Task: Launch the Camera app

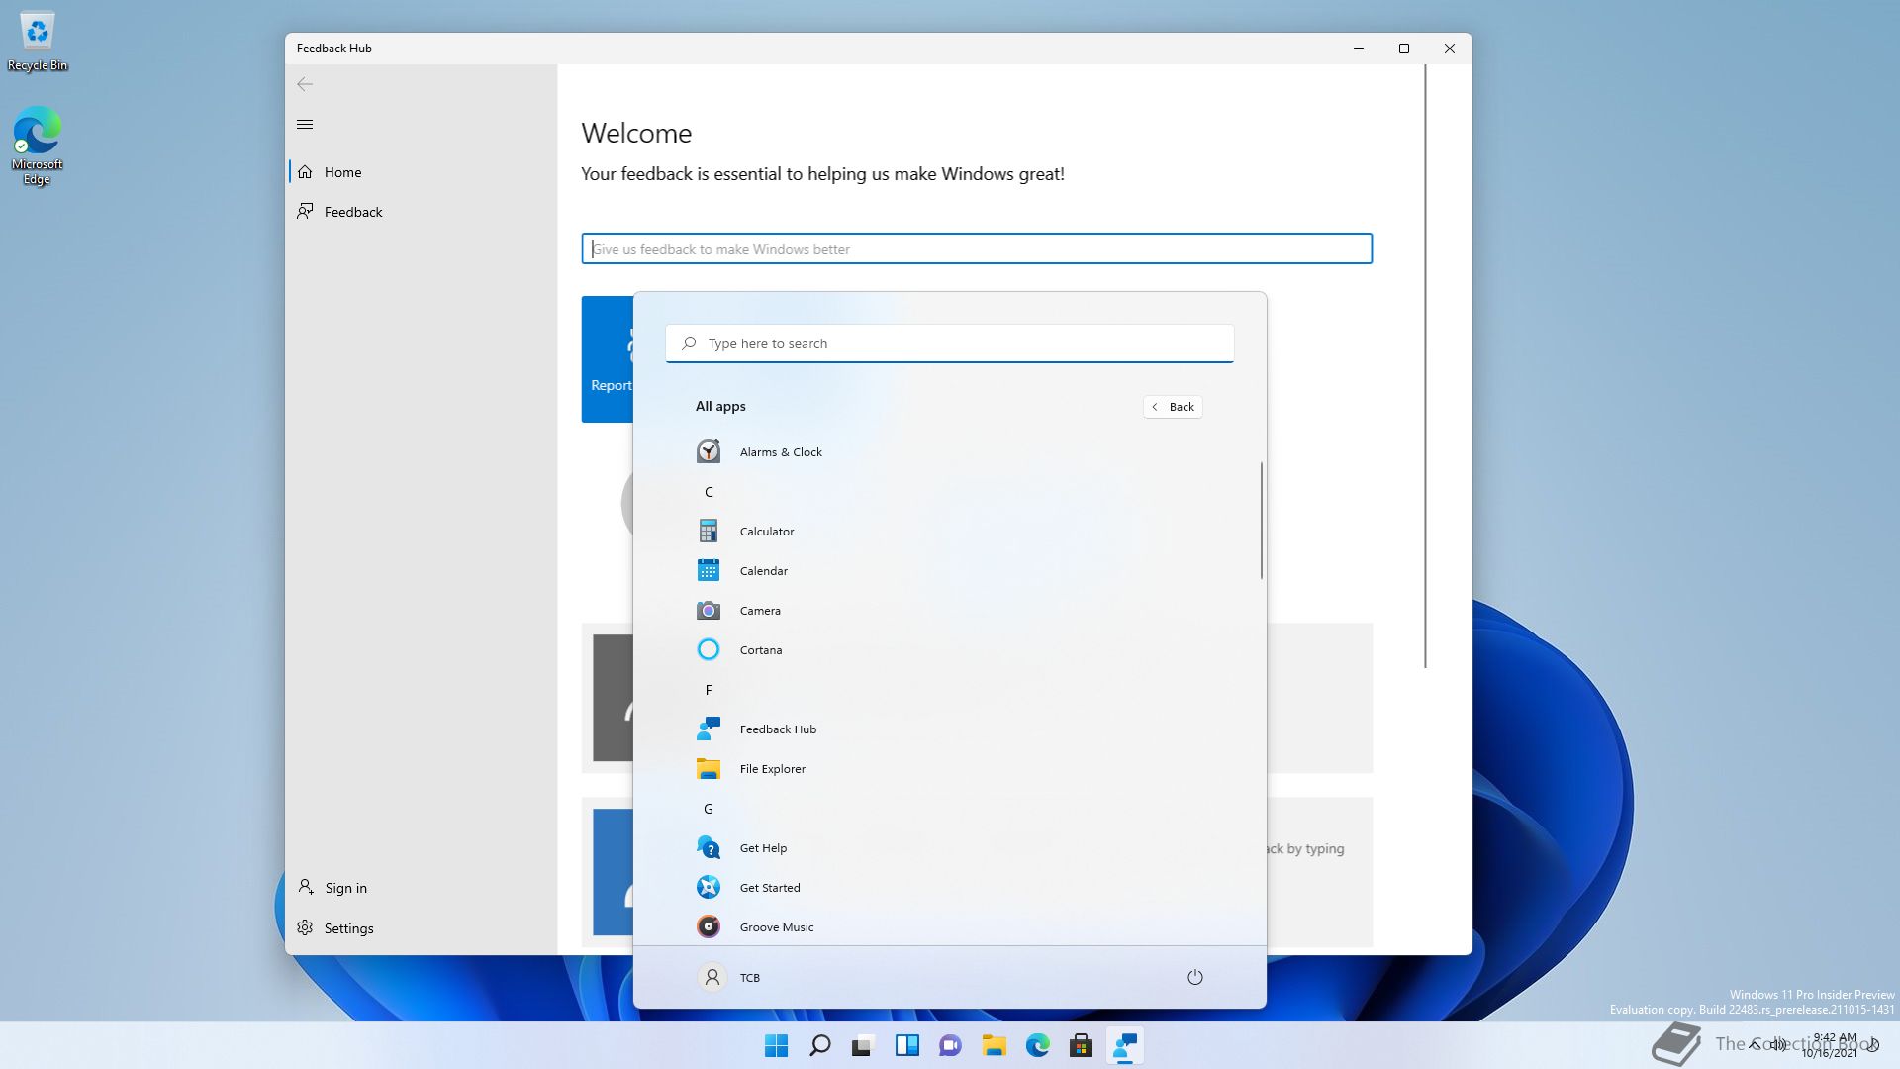Action: [948, 611]
